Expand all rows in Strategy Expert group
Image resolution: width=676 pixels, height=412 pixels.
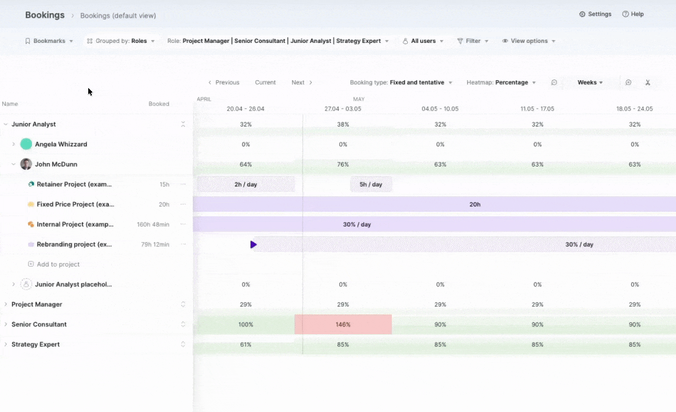(183, 344)
